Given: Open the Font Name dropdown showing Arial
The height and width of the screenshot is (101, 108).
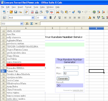Looking at the screenshot, I should pyautogui.click(x=33, y=18).
